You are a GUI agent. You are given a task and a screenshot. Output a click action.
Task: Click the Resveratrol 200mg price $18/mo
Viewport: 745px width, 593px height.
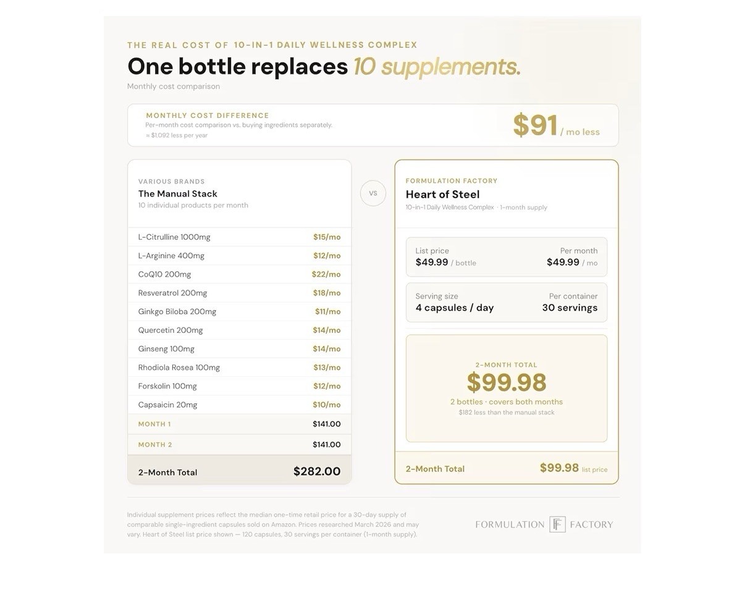pyautogui.click(x=327, y=293)
